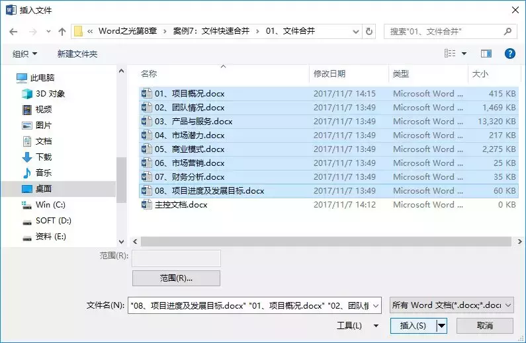Go back using the back arrow
Screen dimensions: 526x343
13,32
